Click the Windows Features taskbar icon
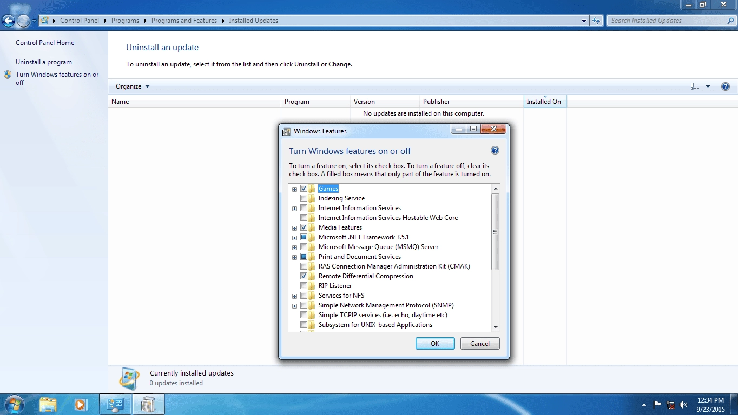The image size is (738, 415). [148, 404]
